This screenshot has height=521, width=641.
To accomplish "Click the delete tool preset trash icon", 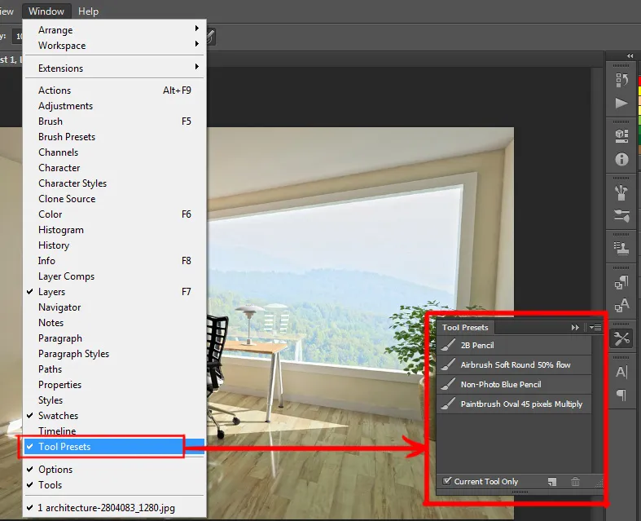I will coord(575,482).
